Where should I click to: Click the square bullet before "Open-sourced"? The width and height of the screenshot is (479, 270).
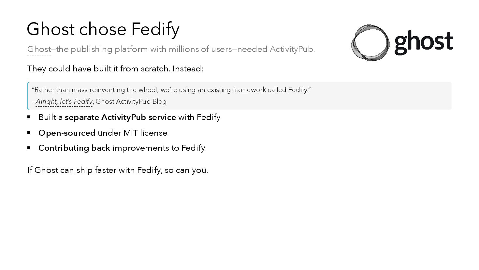click(x=29, y=132)
